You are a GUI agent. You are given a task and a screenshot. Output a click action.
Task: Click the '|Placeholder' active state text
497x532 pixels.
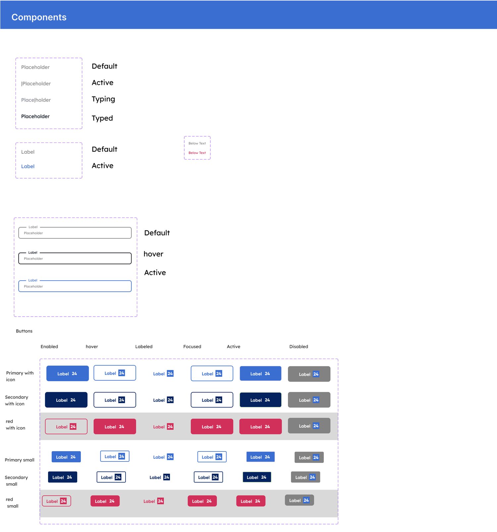tap(36, 84)
